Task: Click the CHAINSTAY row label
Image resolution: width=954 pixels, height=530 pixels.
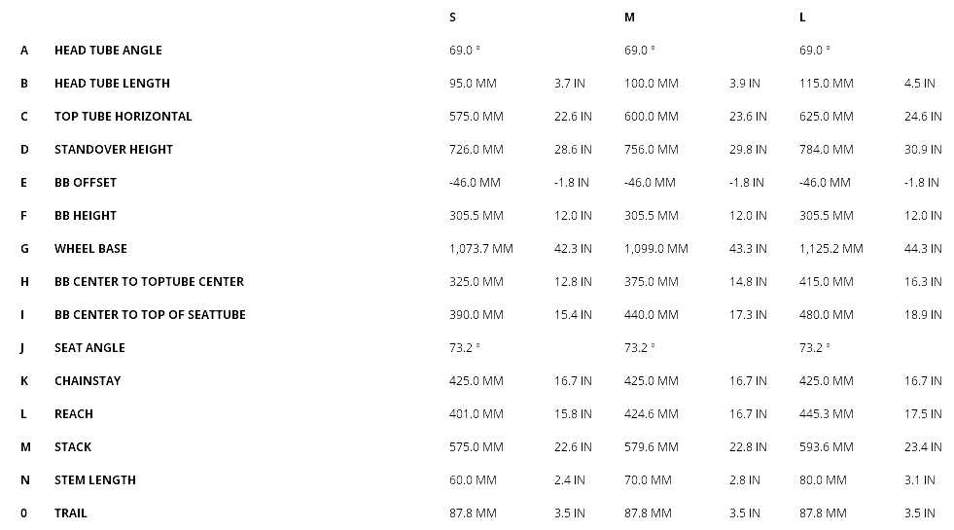Action: point(88,381)
